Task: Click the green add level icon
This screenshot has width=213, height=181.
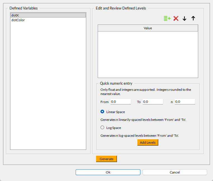Action: (167, 18)
